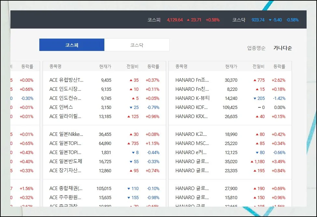Open the HANARO e커... stock entry
The width and height of the screenshot is (317, 217).
(x=192, y=152)
